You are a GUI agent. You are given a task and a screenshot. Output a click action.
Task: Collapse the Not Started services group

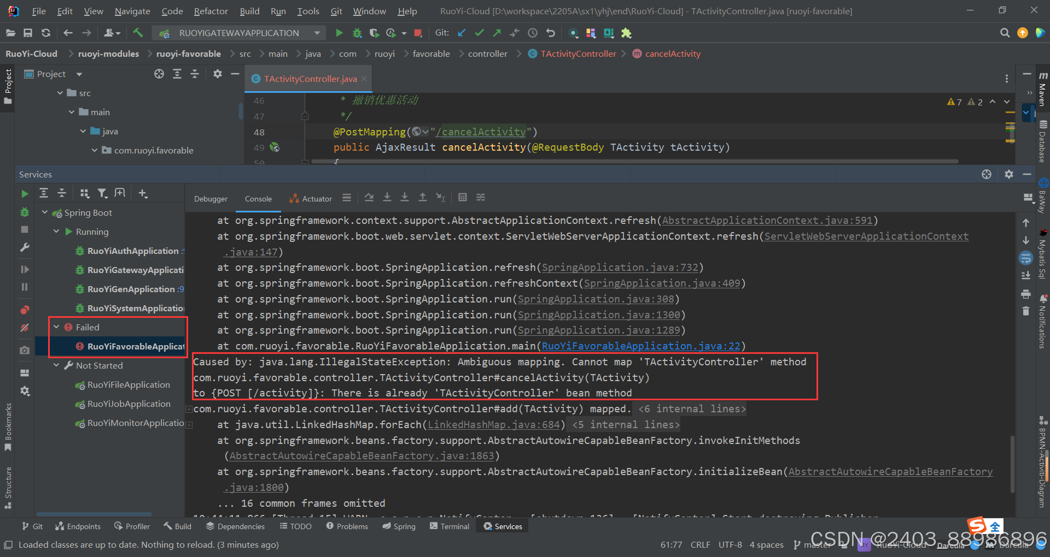click(x=56, y=365)
